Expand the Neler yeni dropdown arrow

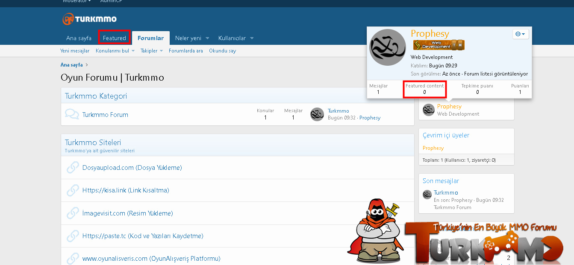click(207, 38)
